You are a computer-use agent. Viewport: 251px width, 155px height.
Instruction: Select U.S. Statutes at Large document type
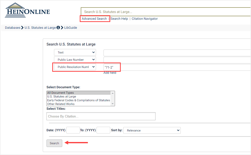pyautogui.click(x=78, y=96)
